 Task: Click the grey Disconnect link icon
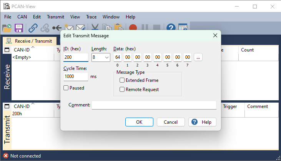coord(45,28)
